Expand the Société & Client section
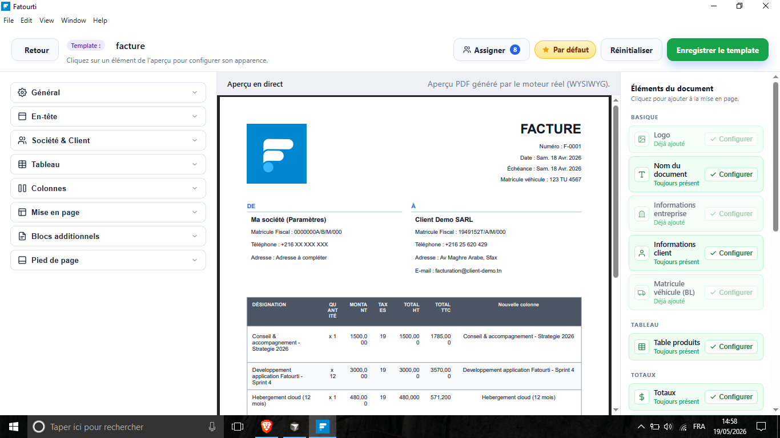 (108, 140)
